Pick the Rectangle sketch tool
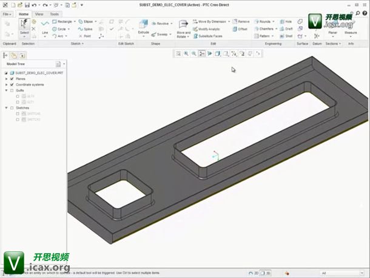 click(x=62, y=21)
